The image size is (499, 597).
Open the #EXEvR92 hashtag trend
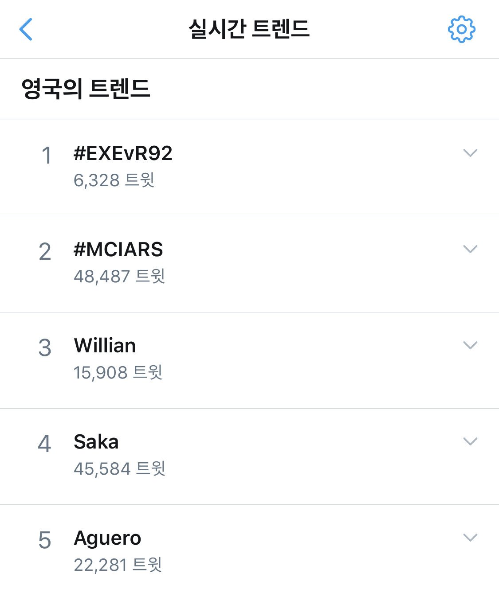tap(123, 153)
